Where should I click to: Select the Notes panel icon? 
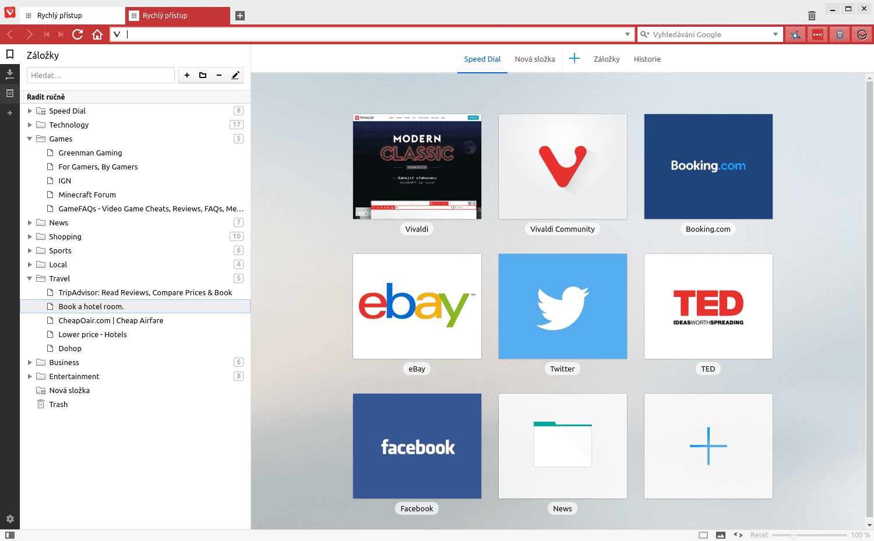pos(10,93)
